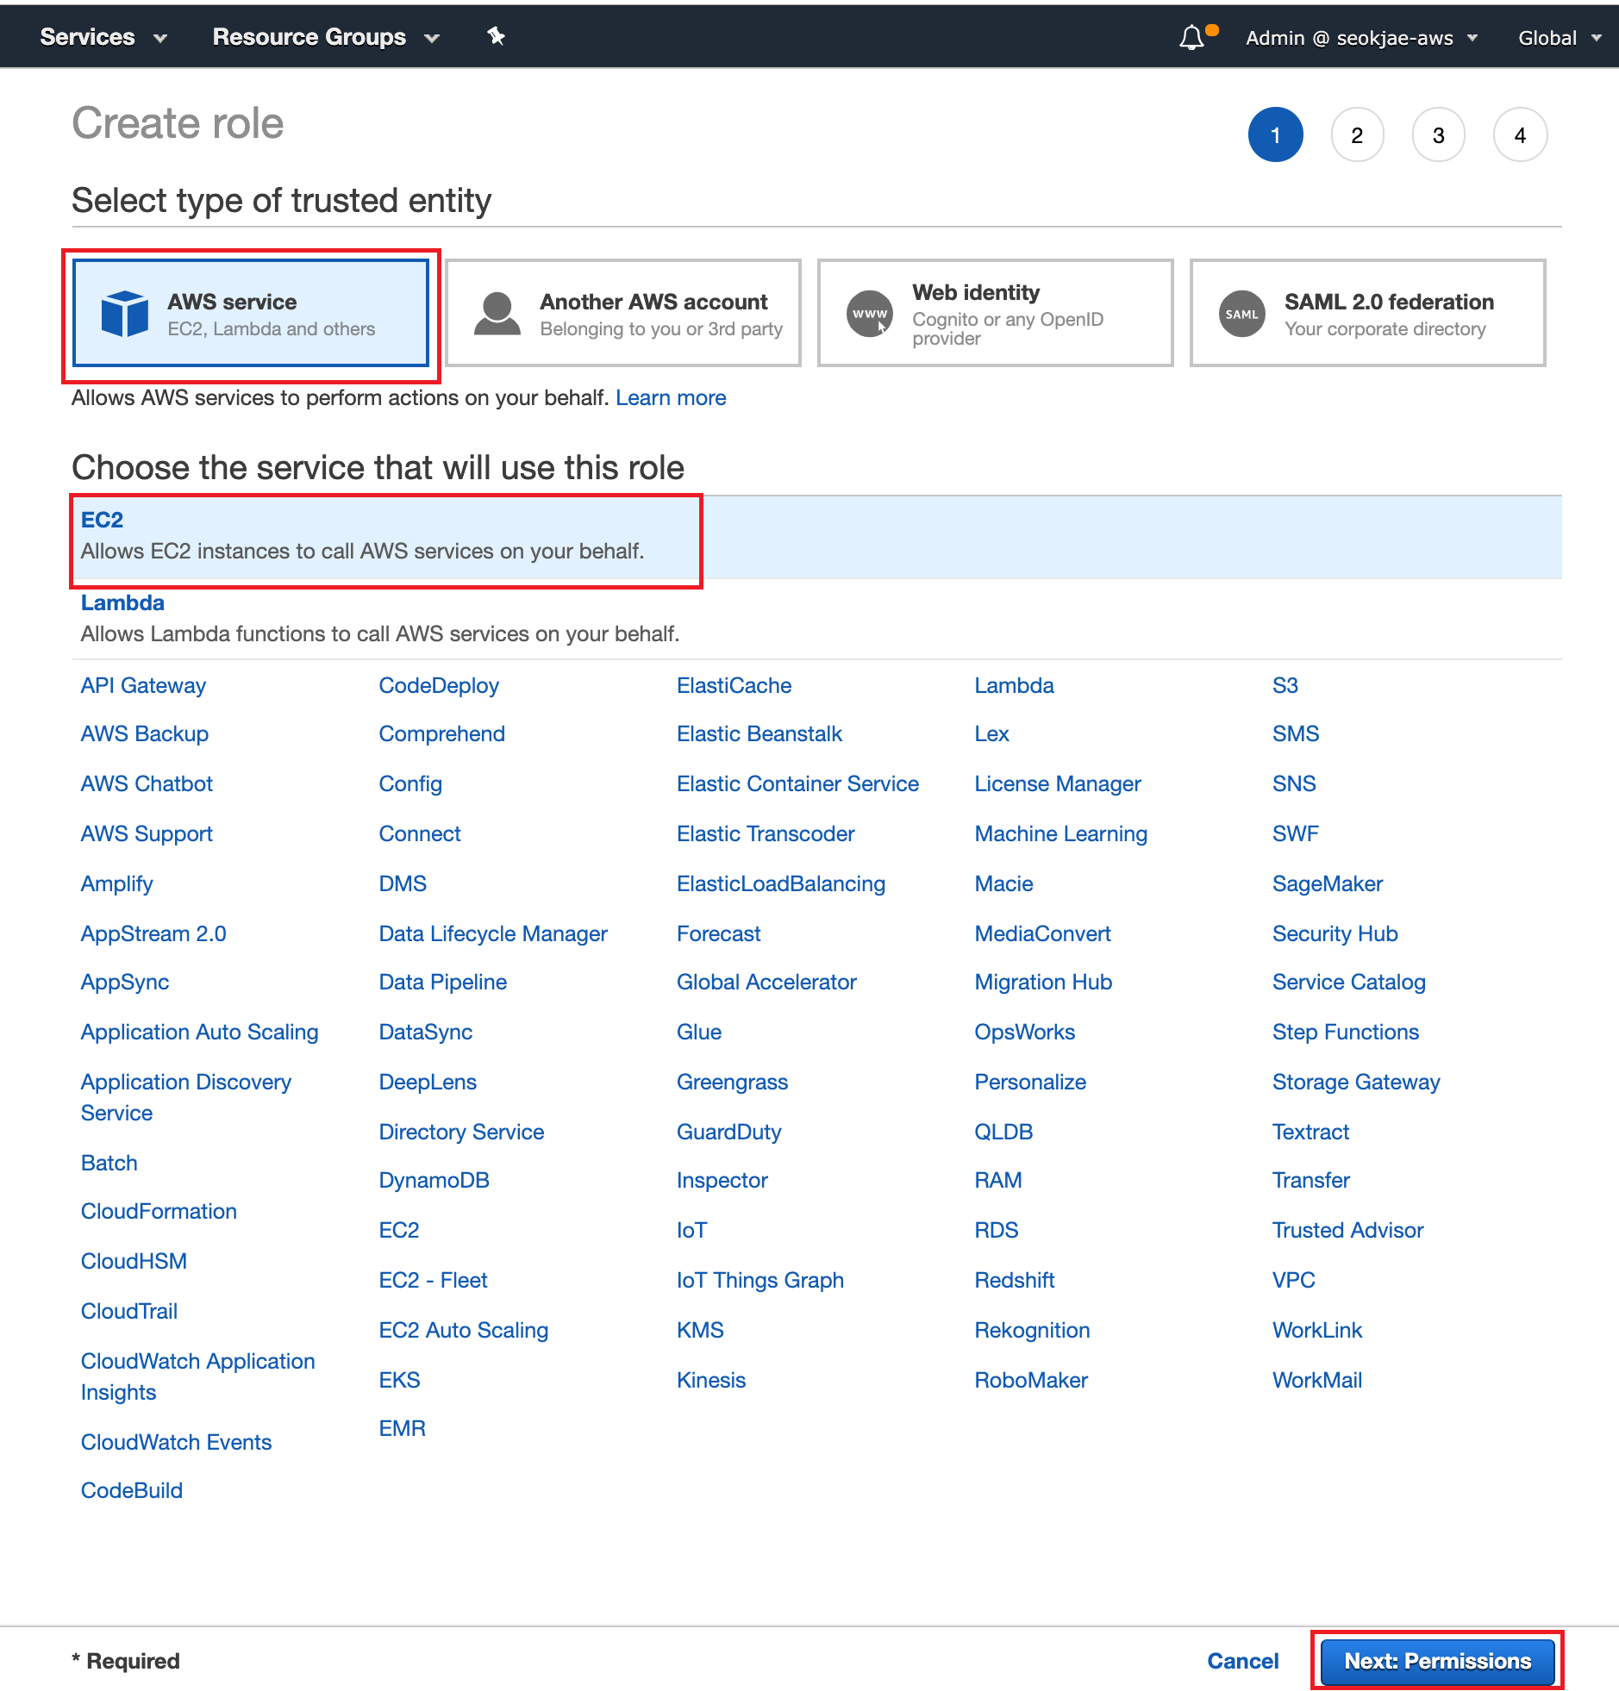This screenshot has width=1619, height=1691.
Task: Open the Global region selector
Action: pos(1559,38)
